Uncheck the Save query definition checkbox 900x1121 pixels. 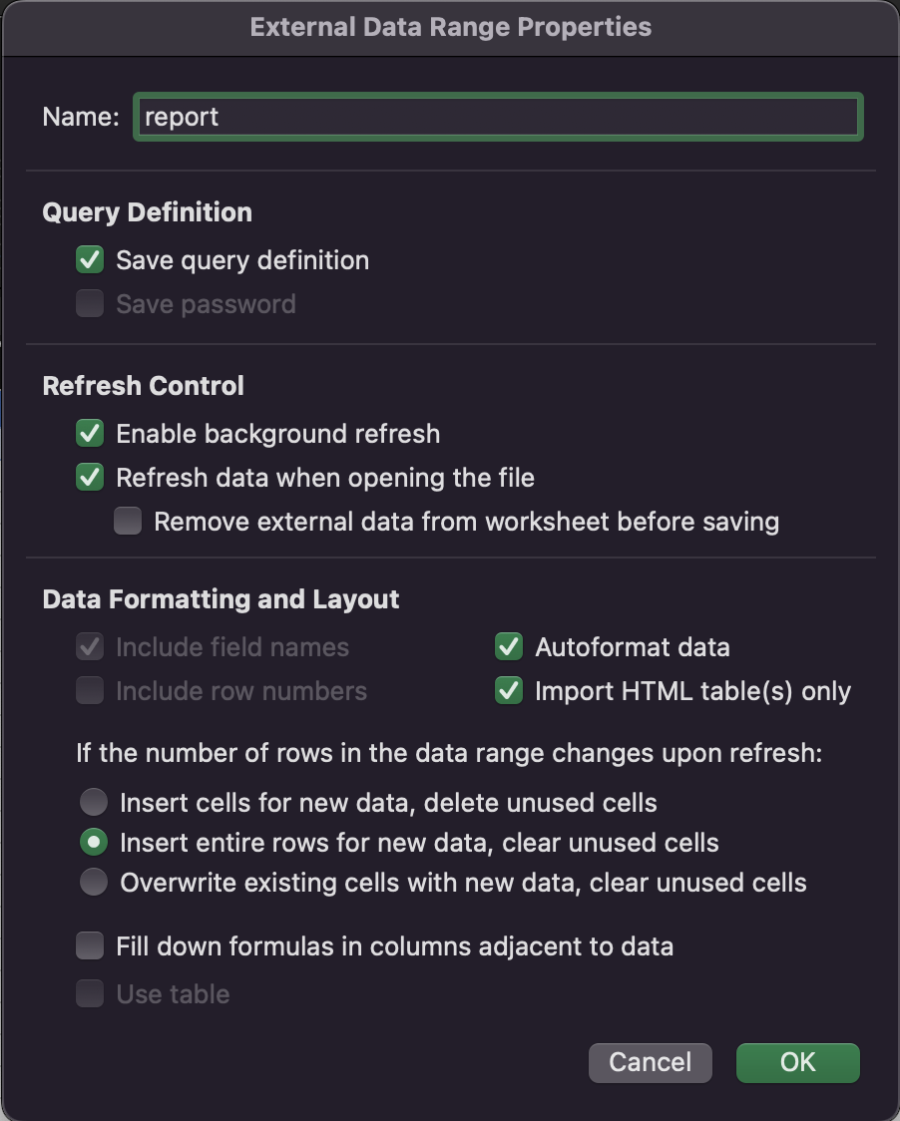click(89, 259)
